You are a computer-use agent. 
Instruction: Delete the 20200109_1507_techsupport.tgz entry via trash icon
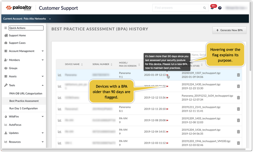pos(238,75)
